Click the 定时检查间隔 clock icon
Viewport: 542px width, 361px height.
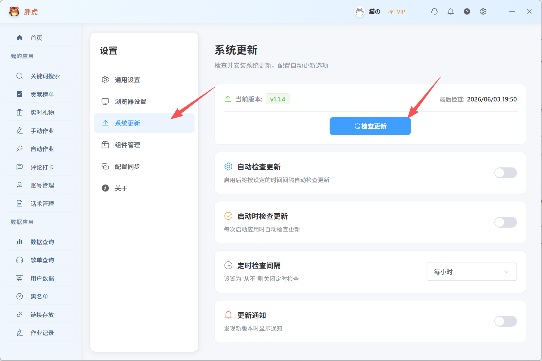(228, 265)
